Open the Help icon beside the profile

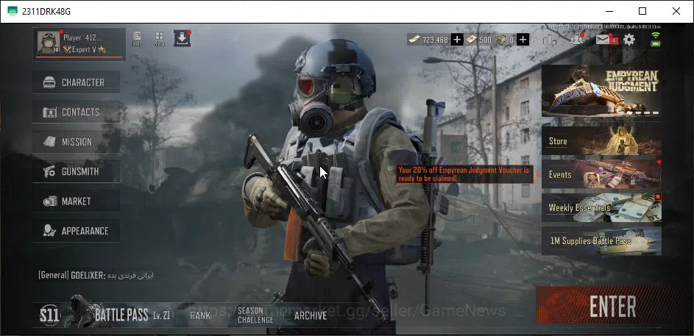coord(137,39)
